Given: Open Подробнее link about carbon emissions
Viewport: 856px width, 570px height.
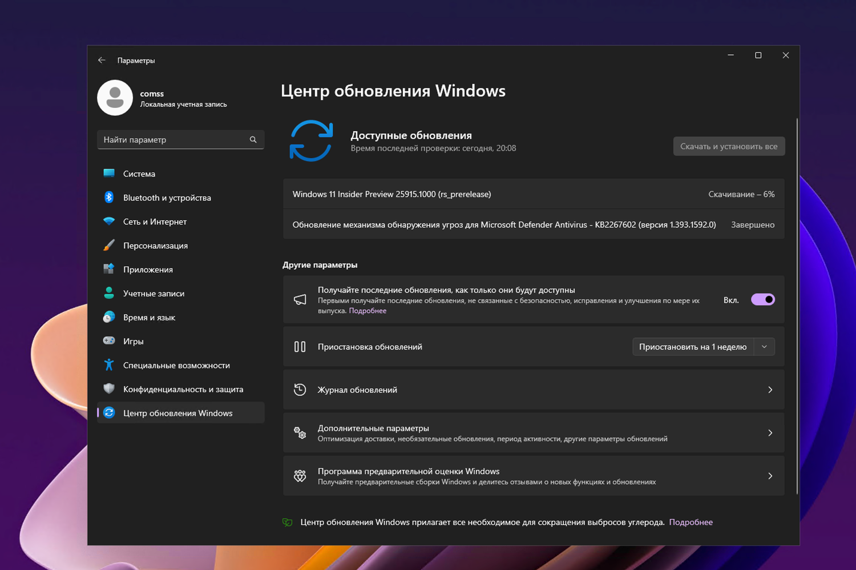Looking at the screenshot, I should (x=691, y=522).
